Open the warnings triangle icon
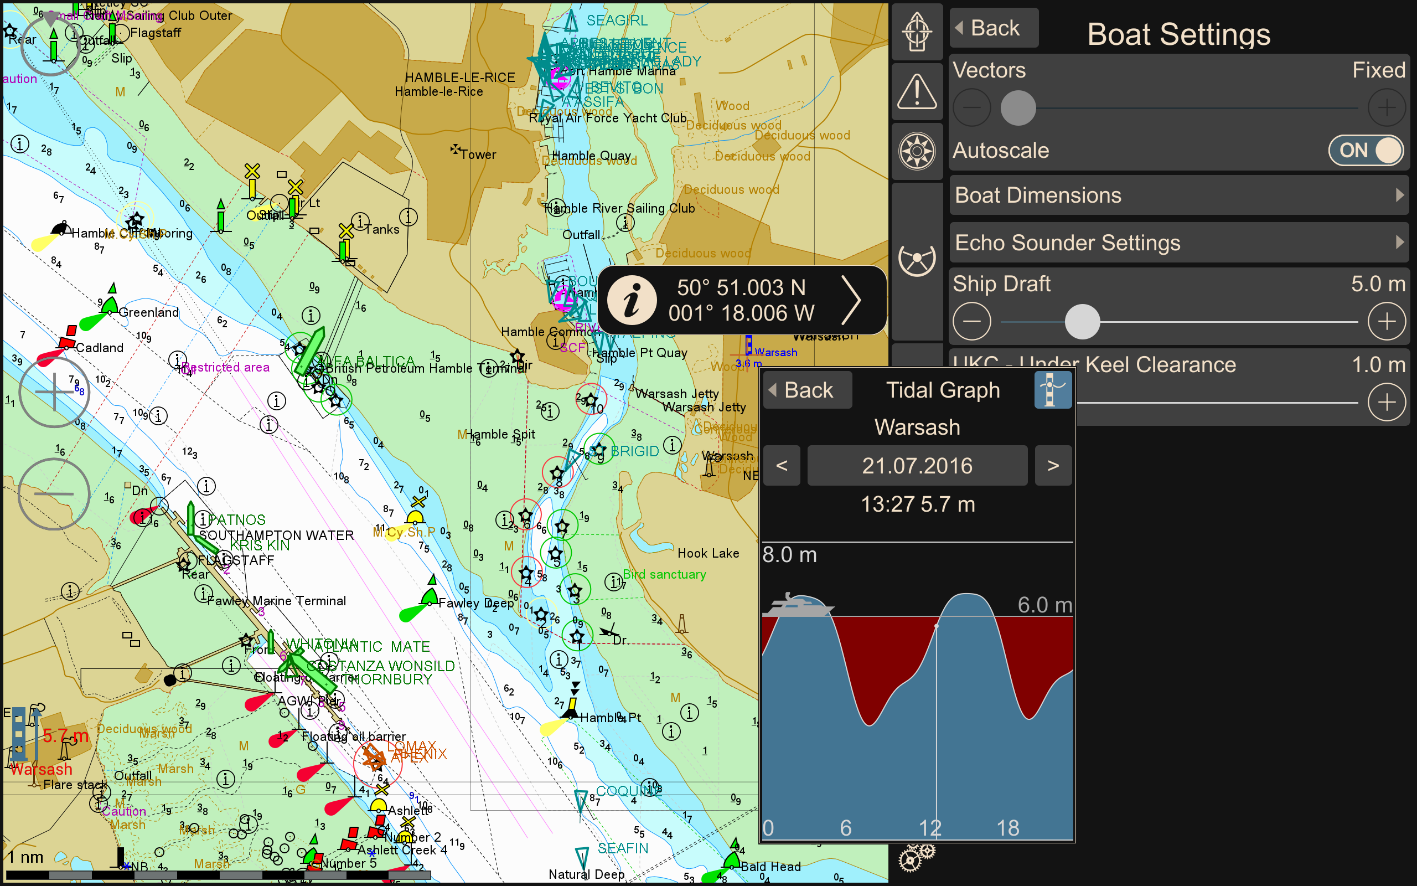Image resolution: width=1417 pixels, height=886 pixels. point(917,92)
